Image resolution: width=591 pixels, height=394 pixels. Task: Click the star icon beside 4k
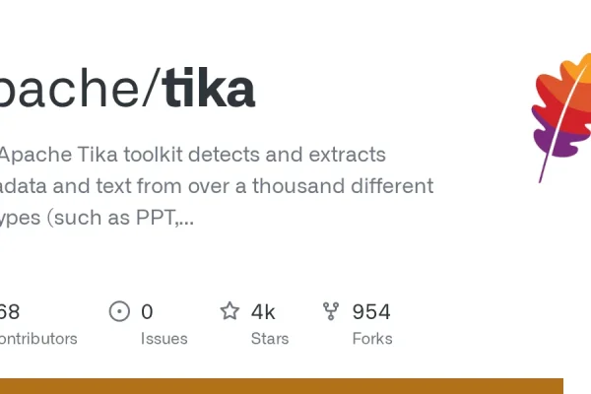230,311
